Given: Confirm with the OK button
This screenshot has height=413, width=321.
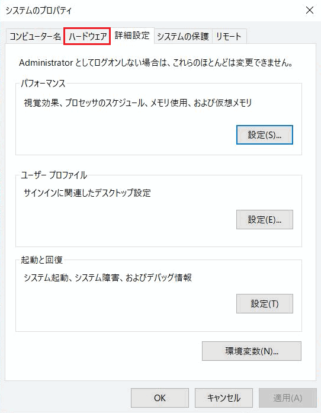Looking at the screenshot, I should tap(160, 398).
